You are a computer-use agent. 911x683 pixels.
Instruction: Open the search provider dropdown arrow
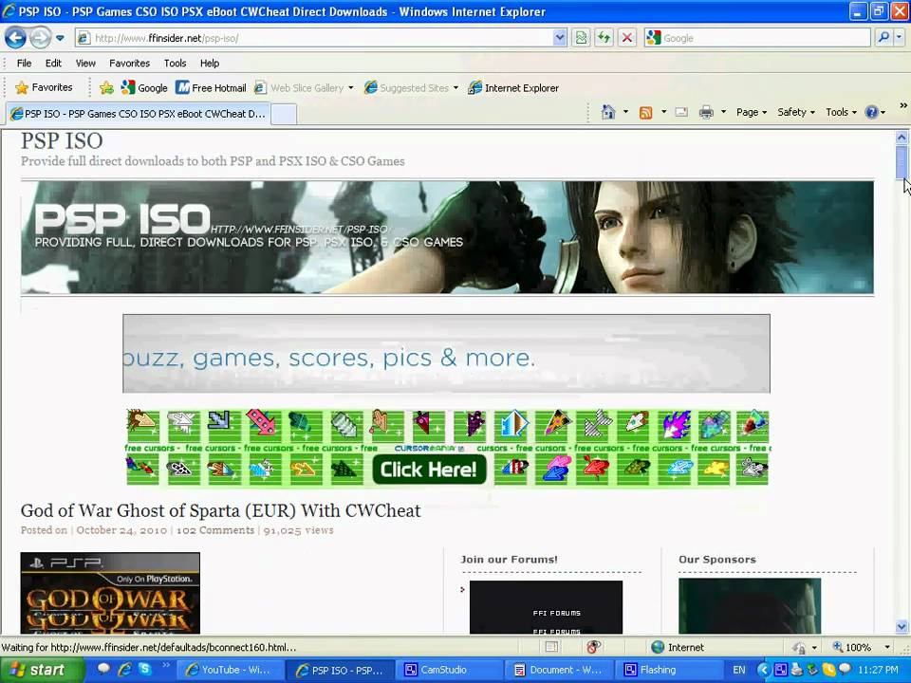coord(900,38)
